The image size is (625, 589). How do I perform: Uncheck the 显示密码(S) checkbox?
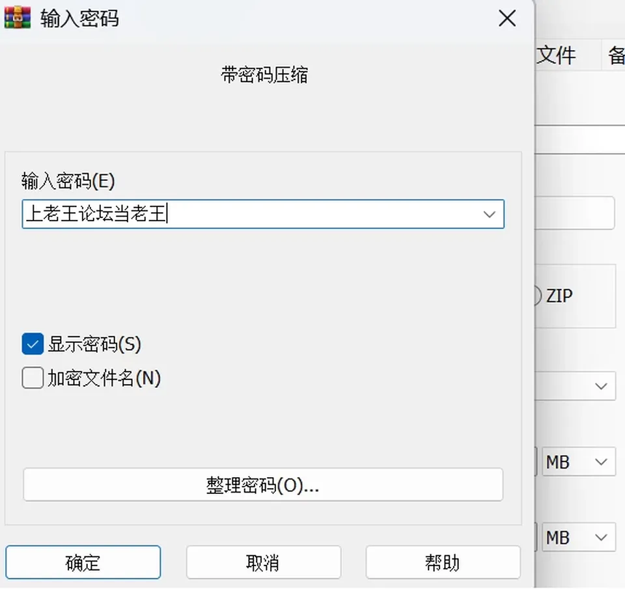click(x=33, y=344)
